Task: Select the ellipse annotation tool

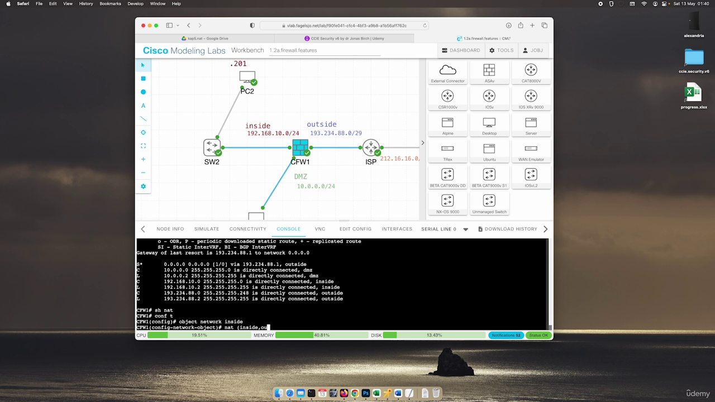Action: (x=143, y=92)
